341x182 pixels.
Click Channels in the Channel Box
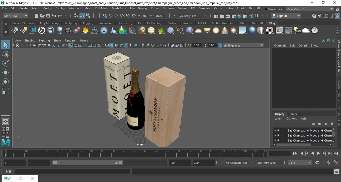[x=280, y=45]
